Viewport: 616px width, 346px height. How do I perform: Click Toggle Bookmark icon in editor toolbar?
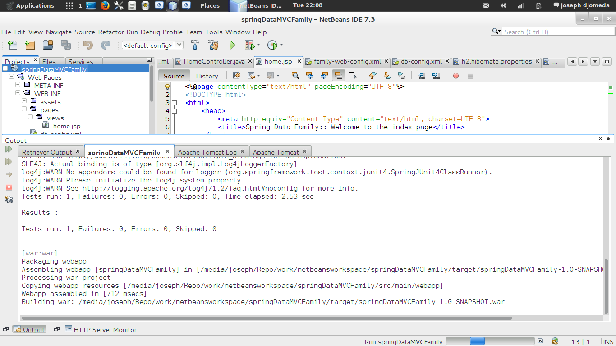click(x=401, y=76)
